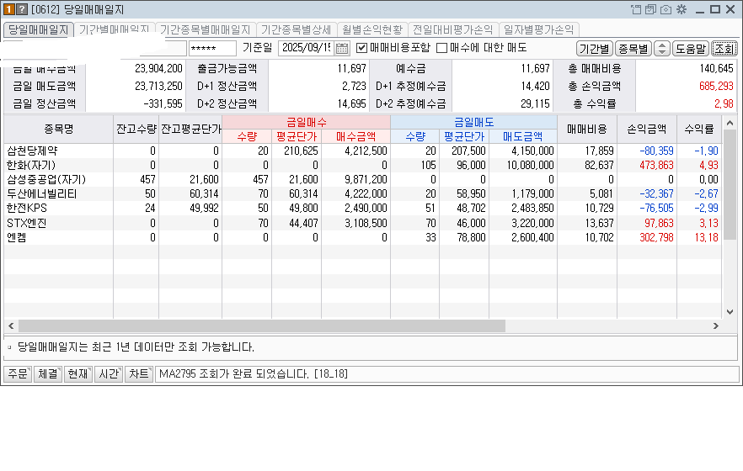Click the 기간별 button
This screenshot has height=471, width=743.
[595, 48]
